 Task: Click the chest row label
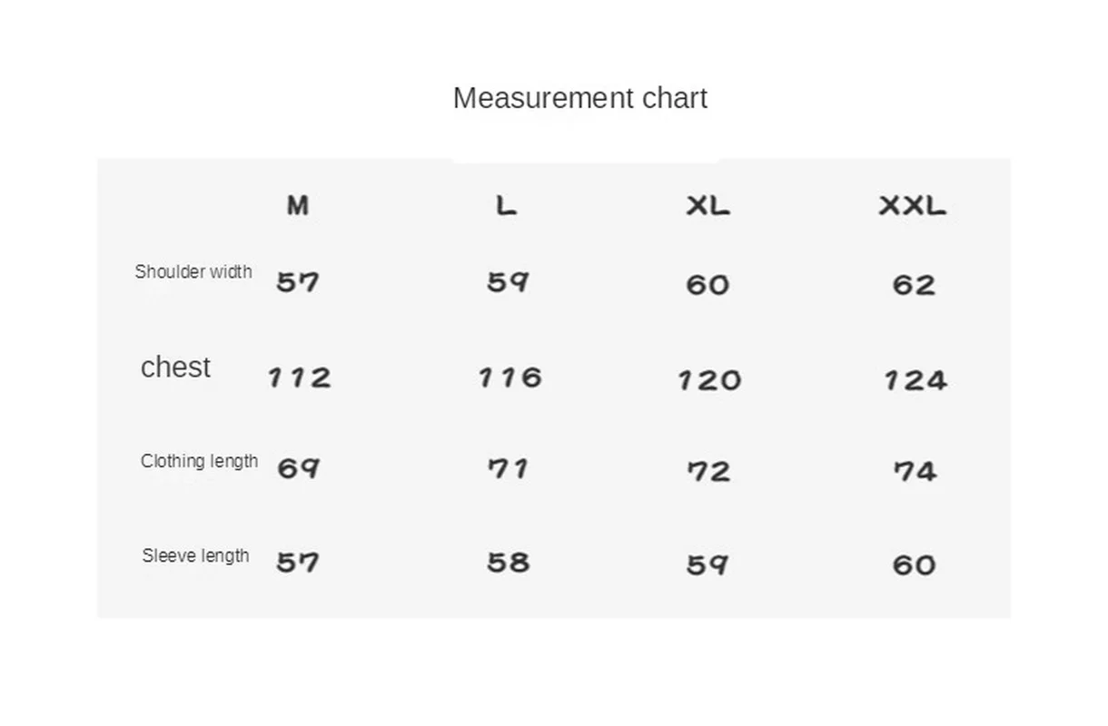[x=175, y=367]
